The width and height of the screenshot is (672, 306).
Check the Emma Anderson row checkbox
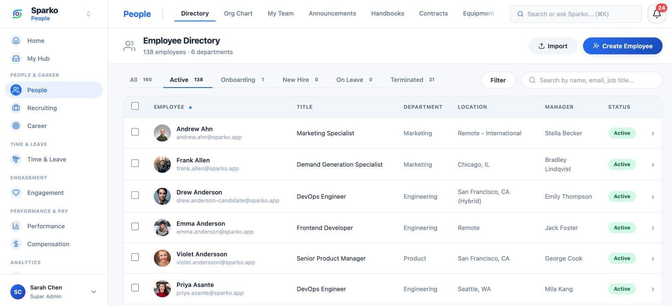(x=135, y=226)
